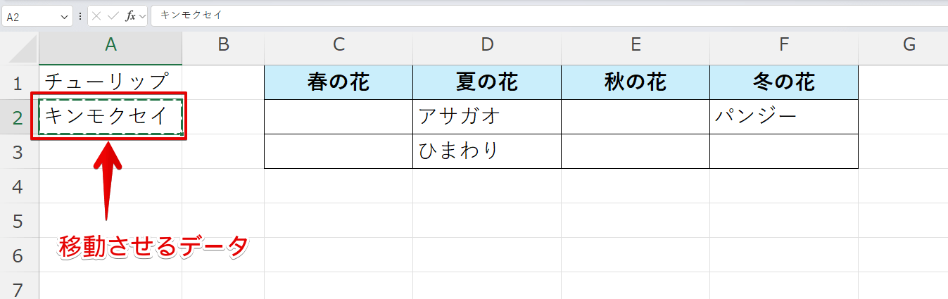The image size is (948, 299).
Task: Click the empty cell under 秋の花
Action: click(x=635, y=117)
